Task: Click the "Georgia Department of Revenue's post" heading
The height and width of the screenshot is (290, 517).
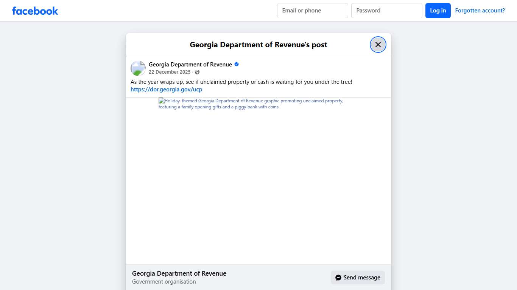Action: 258,45
